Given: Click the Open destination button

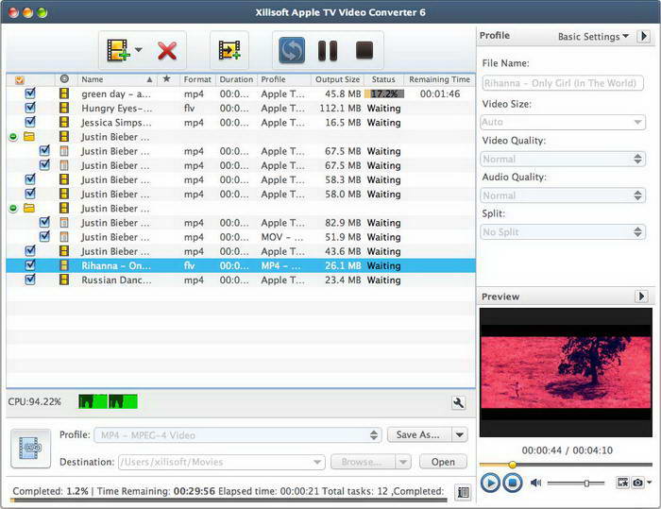Looking at the screenshot, I should pyautogui.click(x=443, y=462).
